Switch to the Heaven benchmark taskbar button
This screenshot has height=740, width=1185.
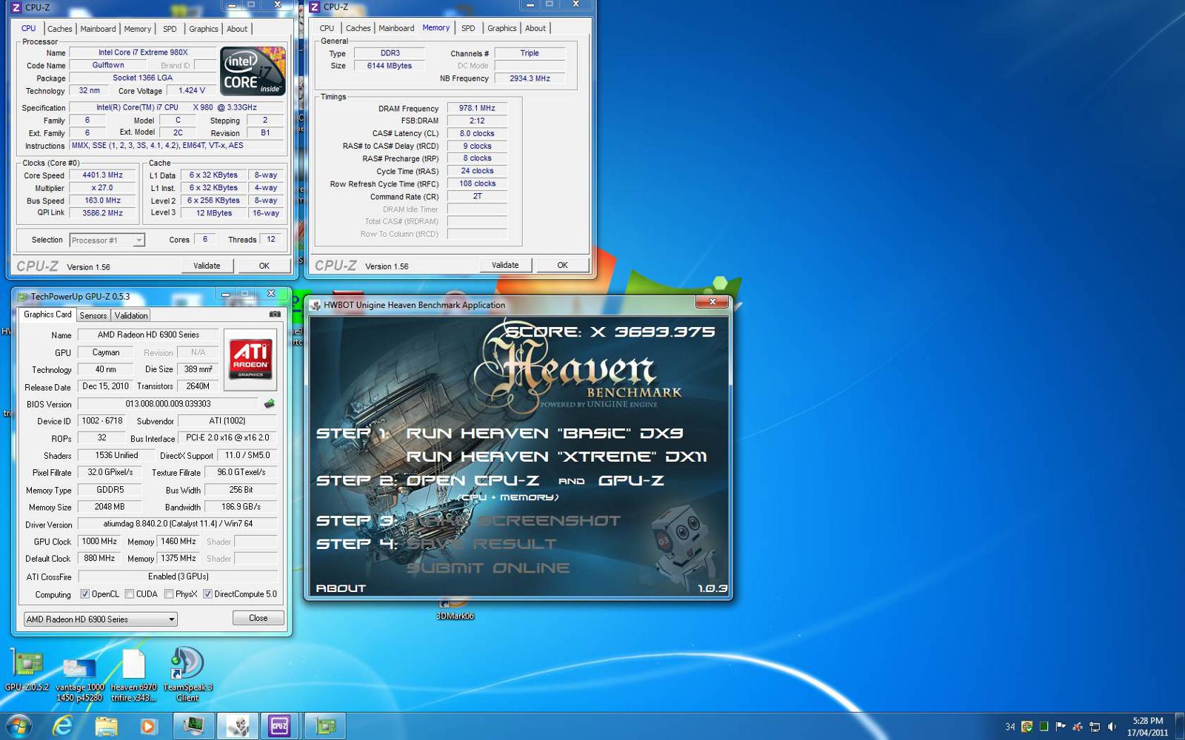238,727
